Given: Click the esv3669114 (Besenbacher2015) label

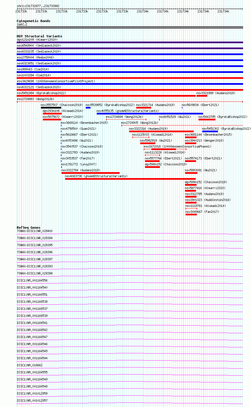Looking at the screenshot, I should 84,123.
